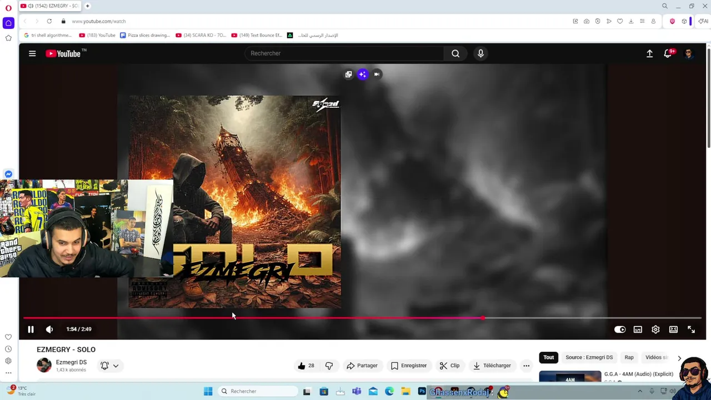The width and height of the screenshot is (711, 400).
Task: Open a new browser tab
Action: [x=87, y=6]
